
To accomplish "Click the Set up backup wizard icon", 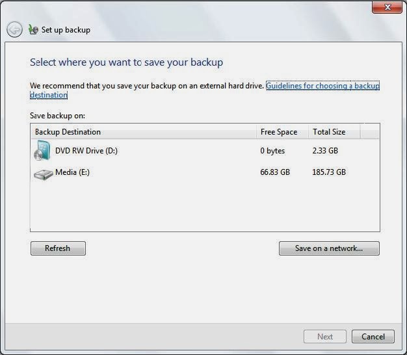I will [33, 29].
